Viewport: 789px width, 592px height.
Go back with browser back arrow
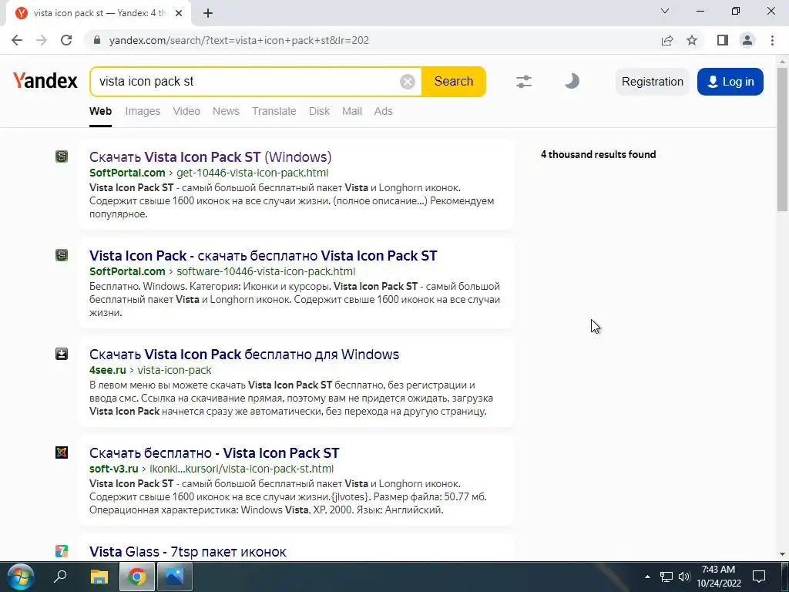pyautogui.click(x=17, y=40)
